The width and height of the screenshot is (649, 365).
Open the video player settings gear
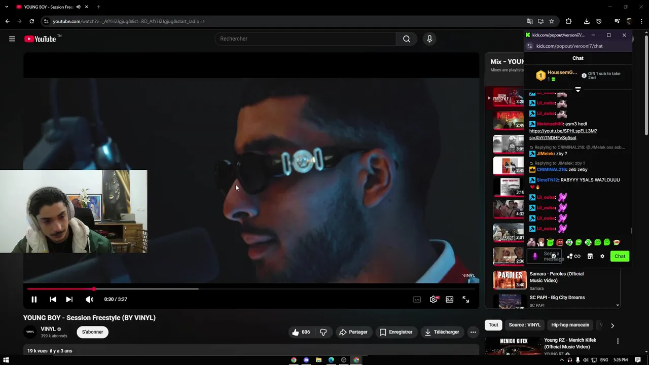[434, 300]
